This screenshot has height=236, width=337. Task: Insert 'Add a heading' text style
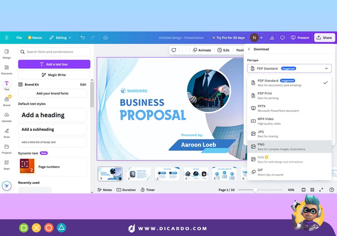click(x=52, y=115)
